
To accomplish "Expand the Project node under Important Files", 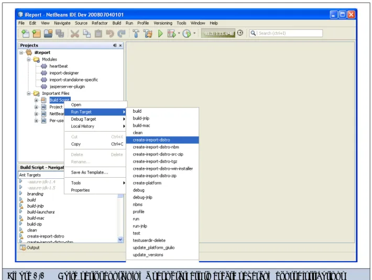I will pos(36,107).
